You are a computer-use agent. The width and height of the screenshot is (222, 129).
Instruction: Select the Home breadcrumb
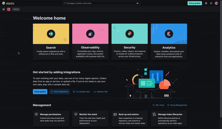click(x=16, y=9)
